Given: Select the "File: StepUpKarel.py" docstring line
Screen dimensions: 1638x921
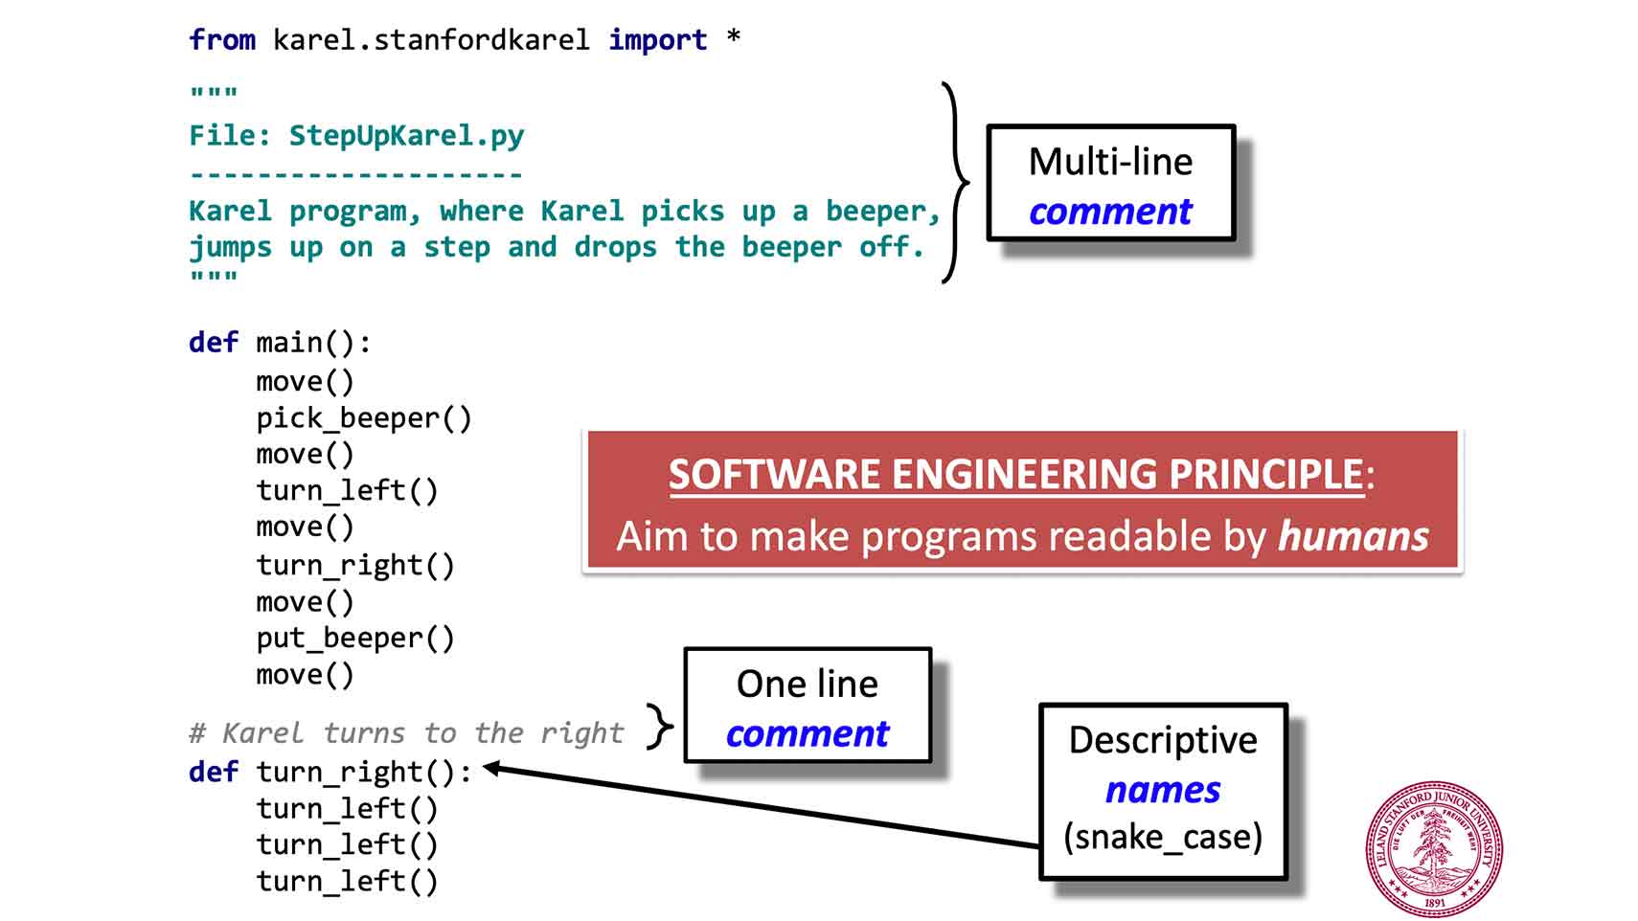Looking at the screenshot, I should 356,135.
